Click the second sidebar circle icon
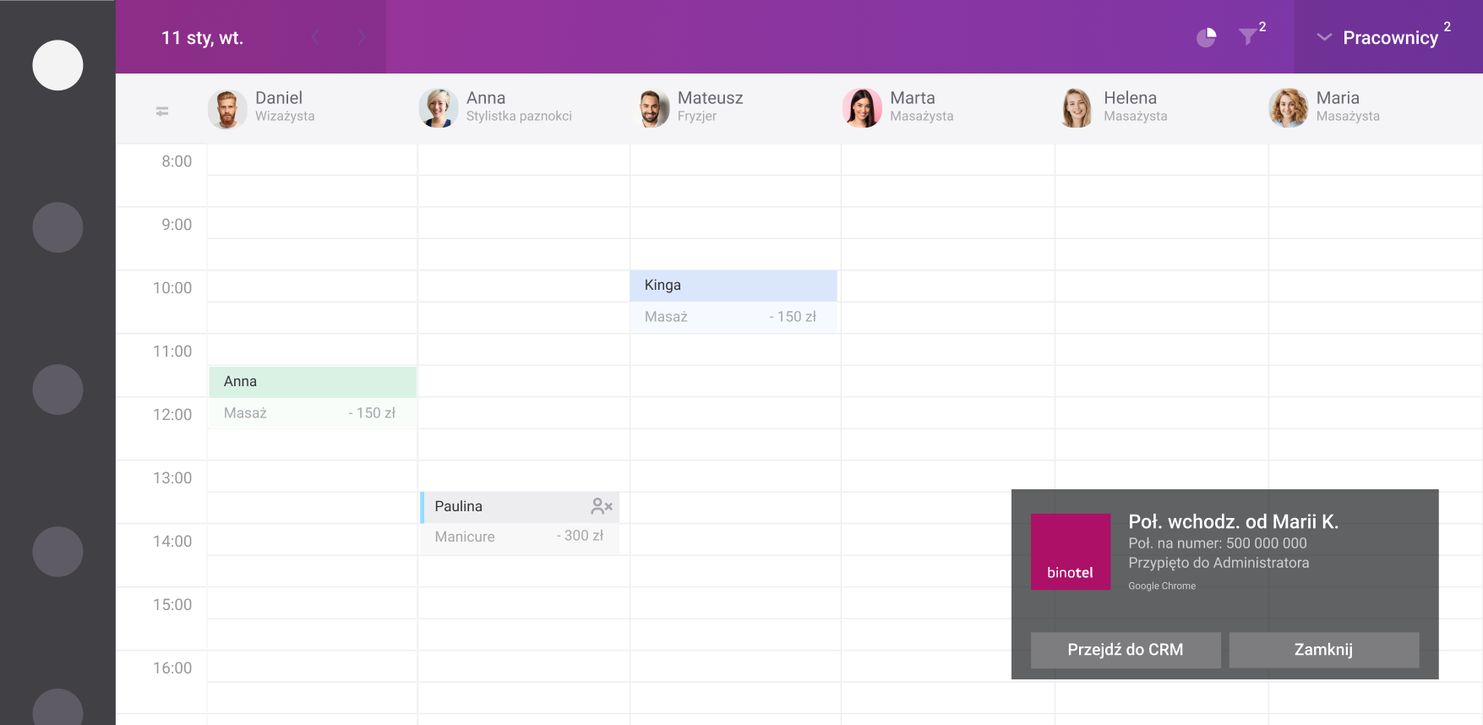Screen dimensions: 1483x725 click(x=57, y=227)
